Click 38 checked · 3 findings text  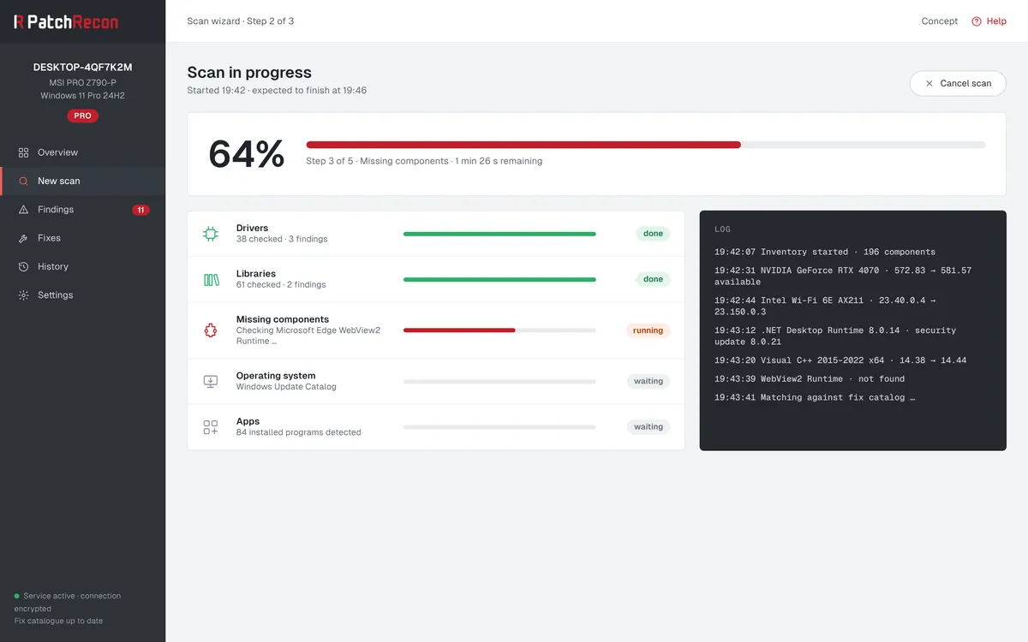coord(282,239)
